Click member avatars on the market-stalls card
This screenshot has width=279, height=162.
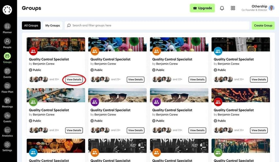point(39,79)
